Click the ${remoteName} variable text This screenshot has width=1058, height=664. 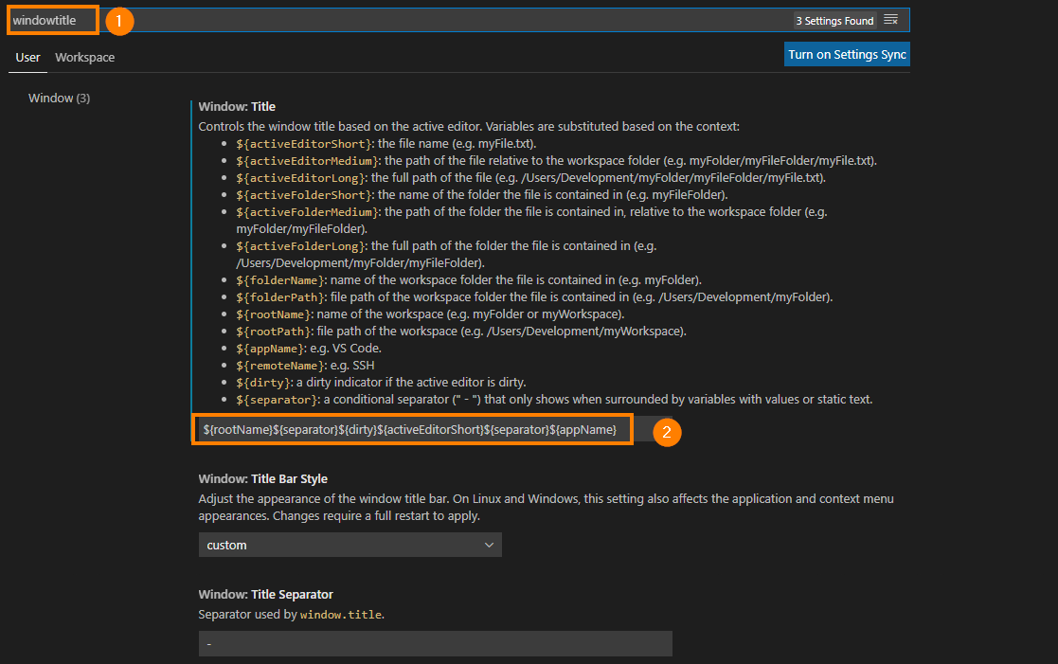tap(280, 366)
